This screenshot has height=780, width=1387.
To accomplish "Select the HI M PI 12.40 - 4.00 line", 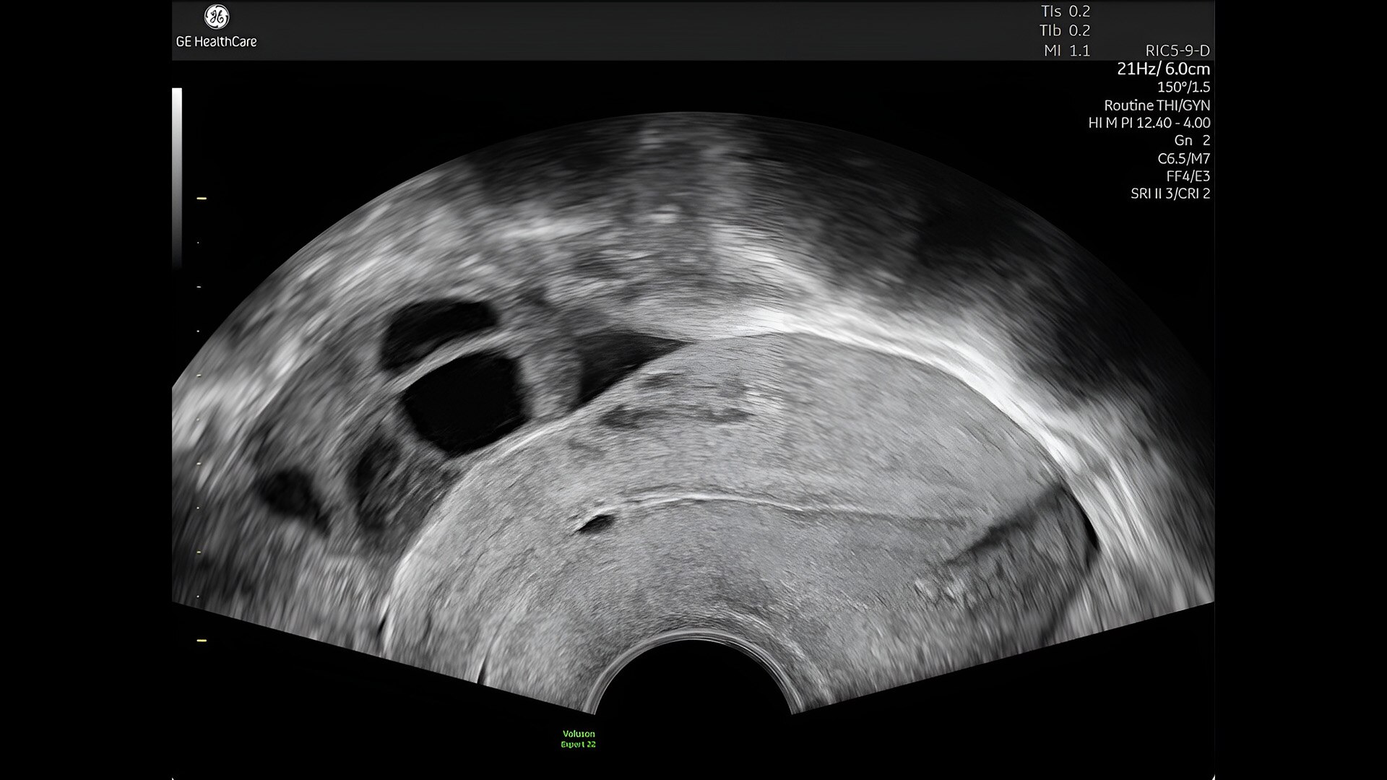I will coord(1149,123).
